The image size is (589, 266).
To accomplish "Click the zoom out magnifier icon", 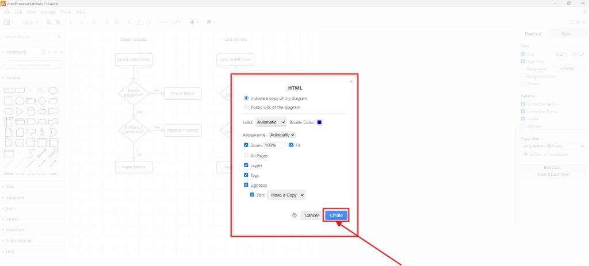I will pyautogui.click(x=58, y=22).
